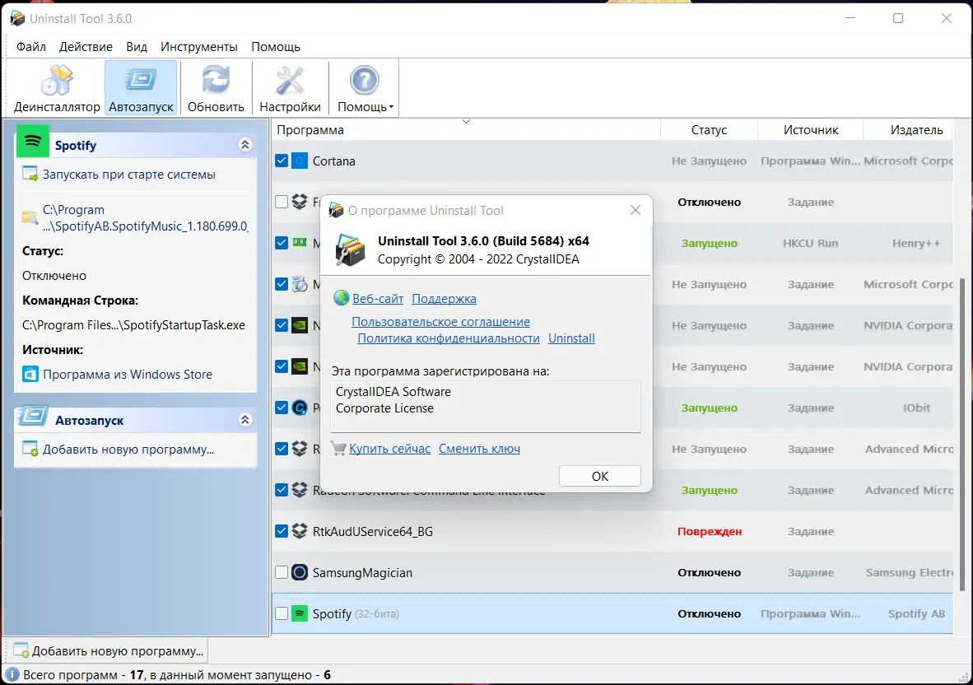Click the Uninstall link in About dialog
The image size is (973, 685).
[571, 338]
